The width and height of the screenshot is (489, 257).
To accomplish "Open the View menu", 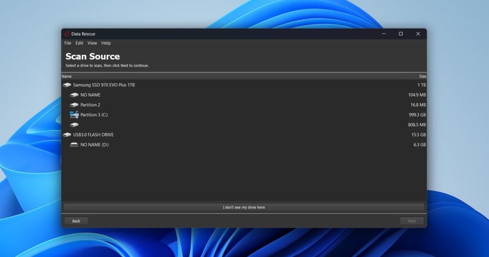I will (92, 43).
